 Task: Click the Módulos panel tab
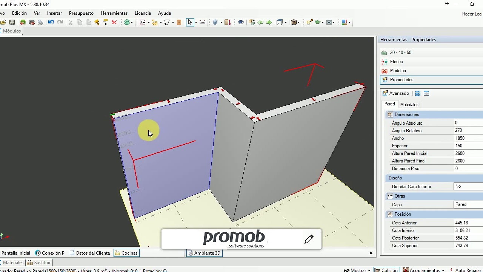click(x=11, y=31)
